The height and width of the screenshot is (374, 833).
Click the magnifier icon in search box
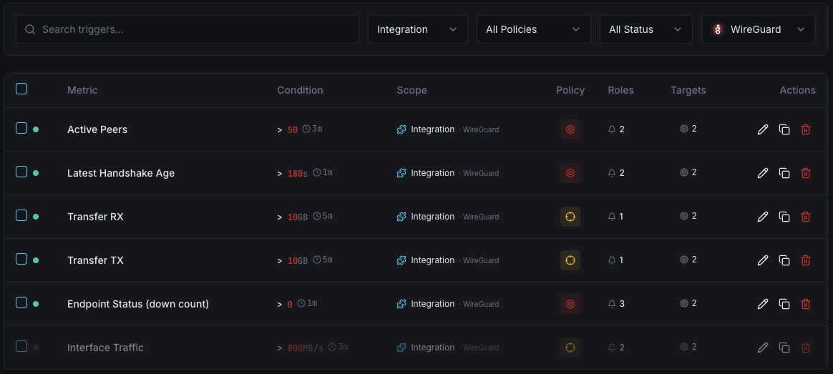coord(30,29)
